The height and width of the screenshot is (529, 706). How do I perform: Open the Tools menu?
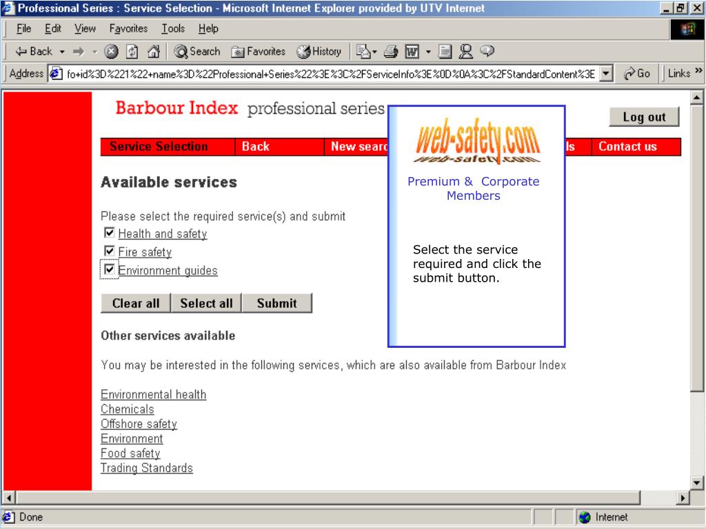click(173, 29)
